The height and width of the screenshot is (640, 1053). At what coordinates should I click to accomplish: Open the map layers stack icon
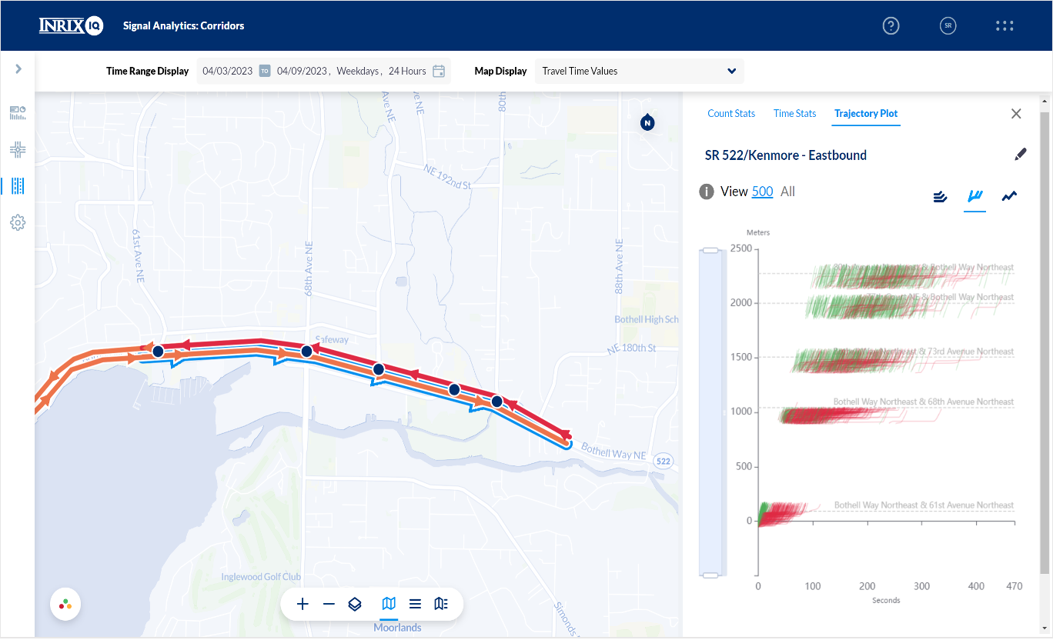(355, 604)
